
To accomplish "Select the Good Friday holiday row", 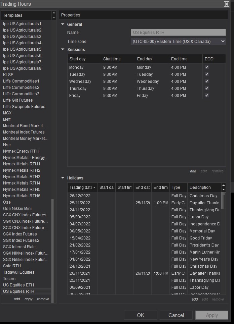I will [144, 238].
